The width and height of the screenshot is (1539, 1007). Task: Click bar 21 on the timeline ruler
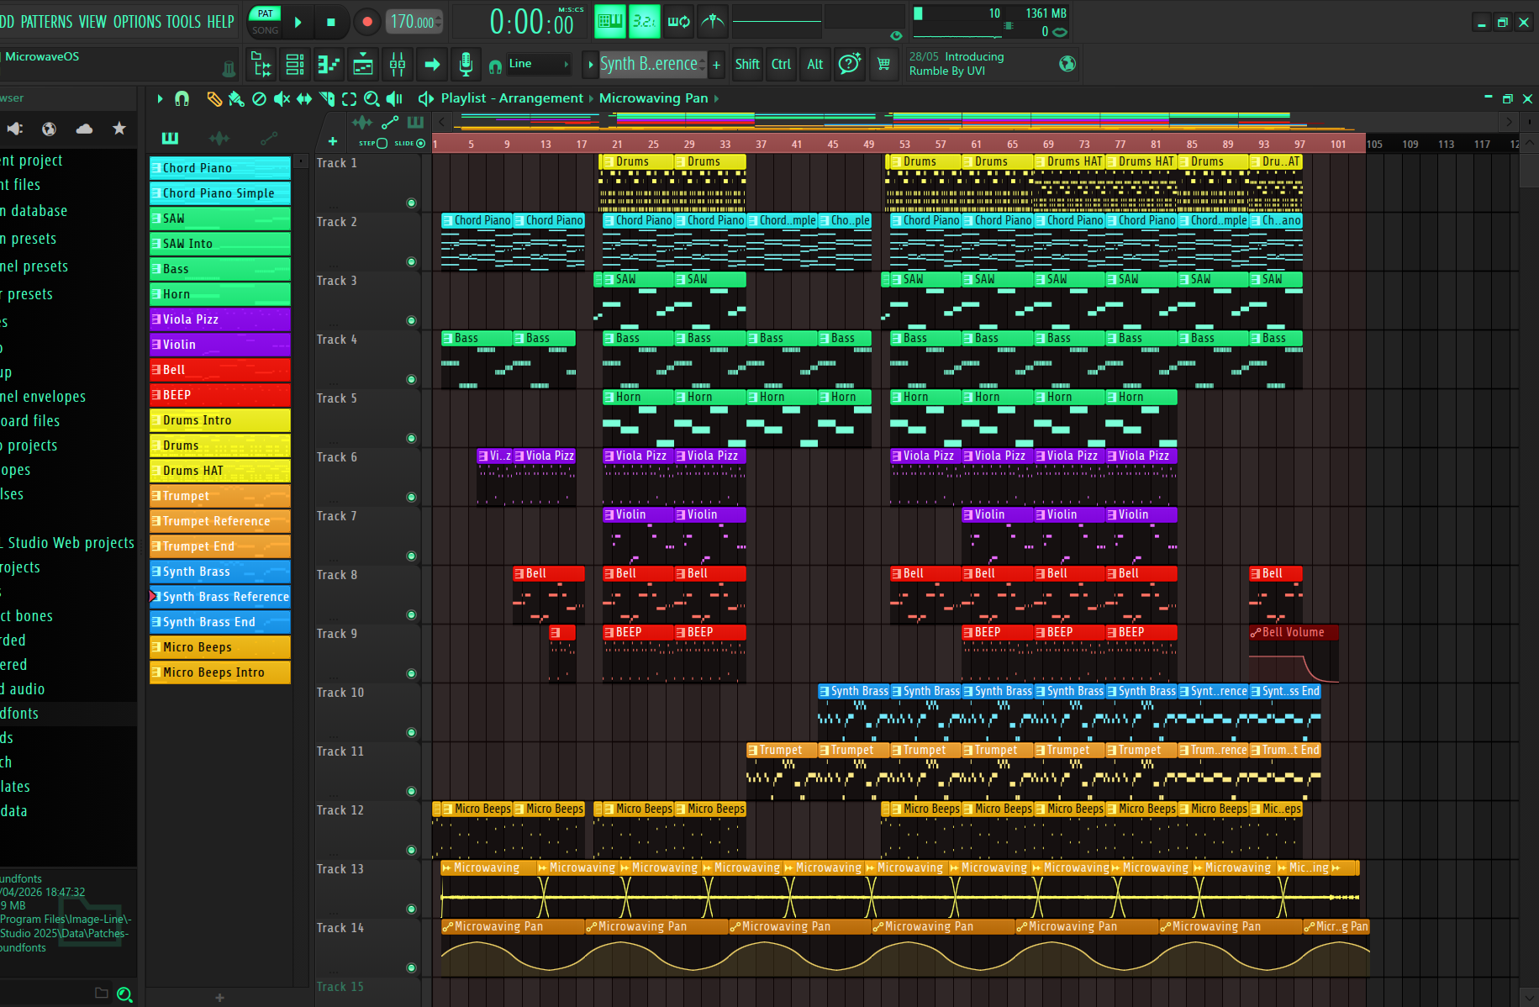click(x=617, y=144)
